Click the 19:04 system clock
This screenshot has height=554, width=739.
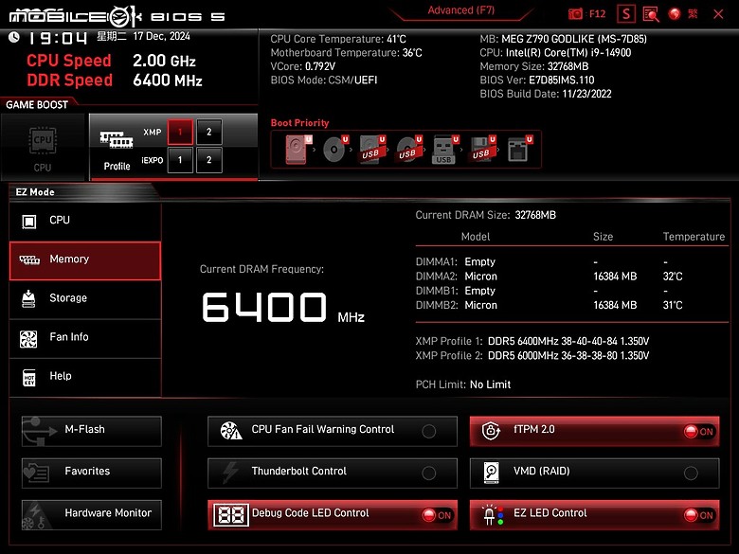[58, 38]
